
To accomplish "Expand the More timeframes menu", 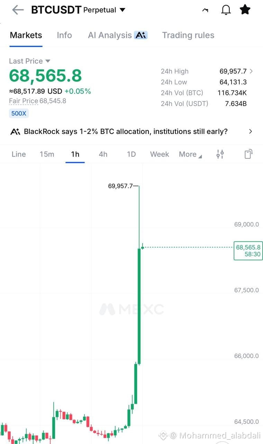I will pos(190,154).
